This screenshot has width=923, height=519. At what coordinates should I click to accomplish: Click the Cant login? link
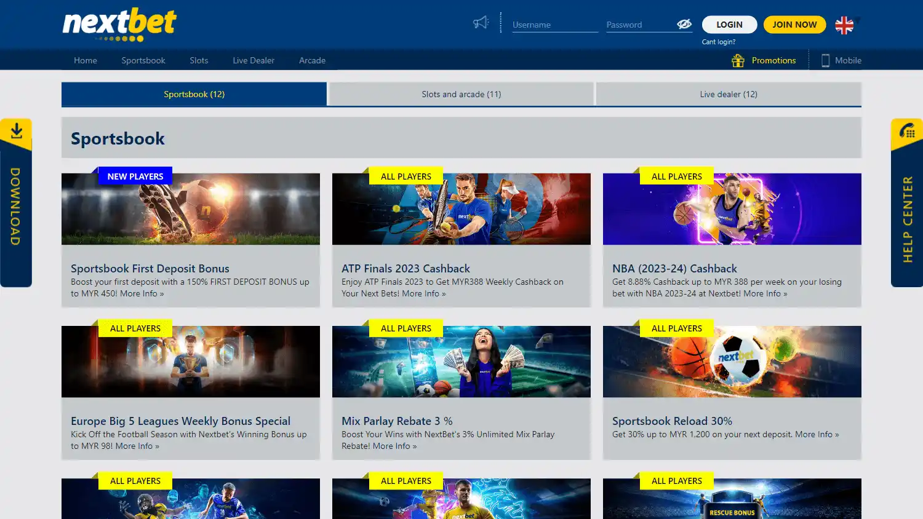tap(719, 42)
